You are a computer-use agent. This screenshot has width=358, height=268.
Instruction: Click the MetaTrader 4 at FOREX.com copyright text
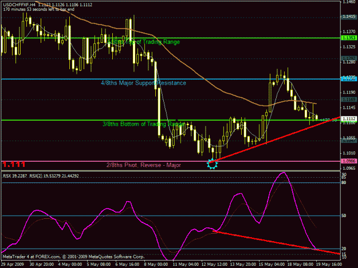point(73,257)
